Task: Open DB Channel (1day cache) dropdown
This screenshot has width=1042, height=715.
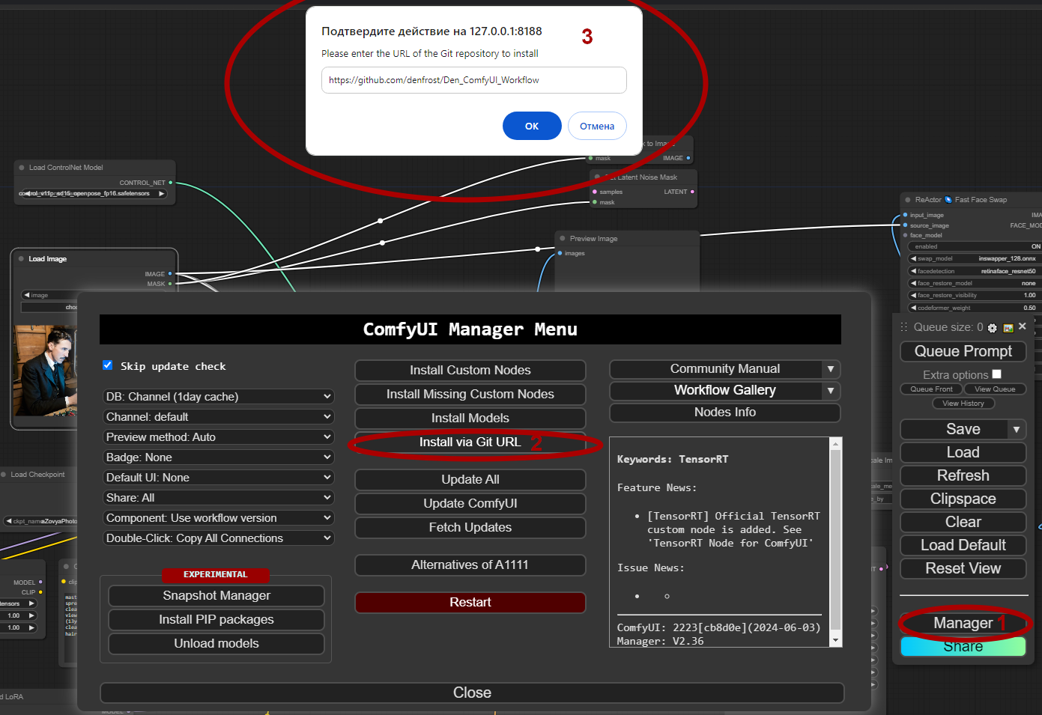Action: [x=219, y=396]
